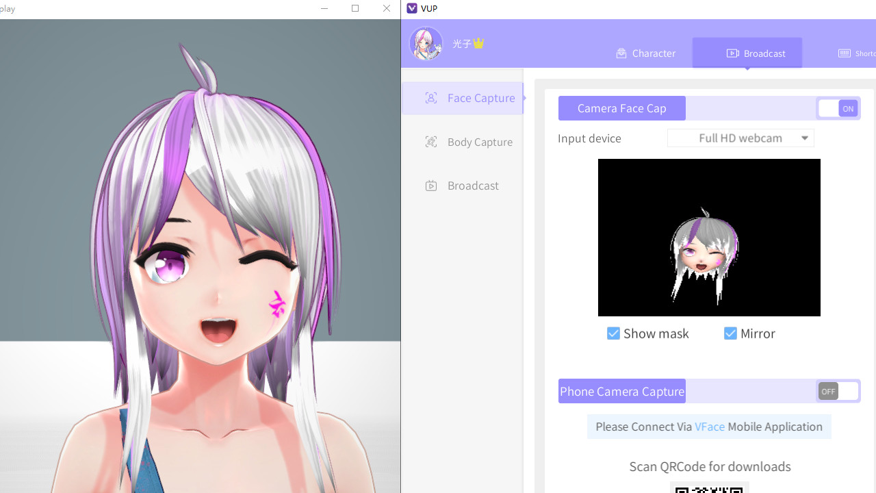Viewport: 876px width, 493px height.
Task: Open the Full HD webcam input dropdown
Action: pyautogui.click(x=740, y=138)
